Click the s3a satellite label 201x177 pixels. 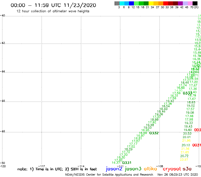pos(187,169)
